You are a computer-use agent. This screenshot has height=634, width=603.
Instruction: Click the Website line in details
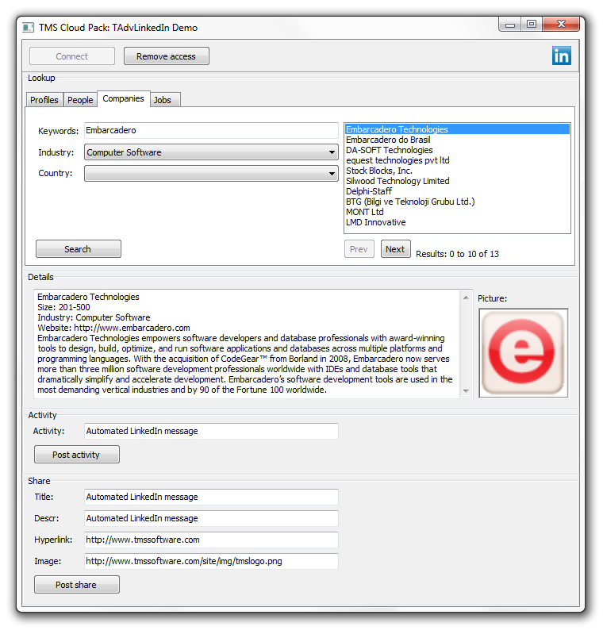113,328
